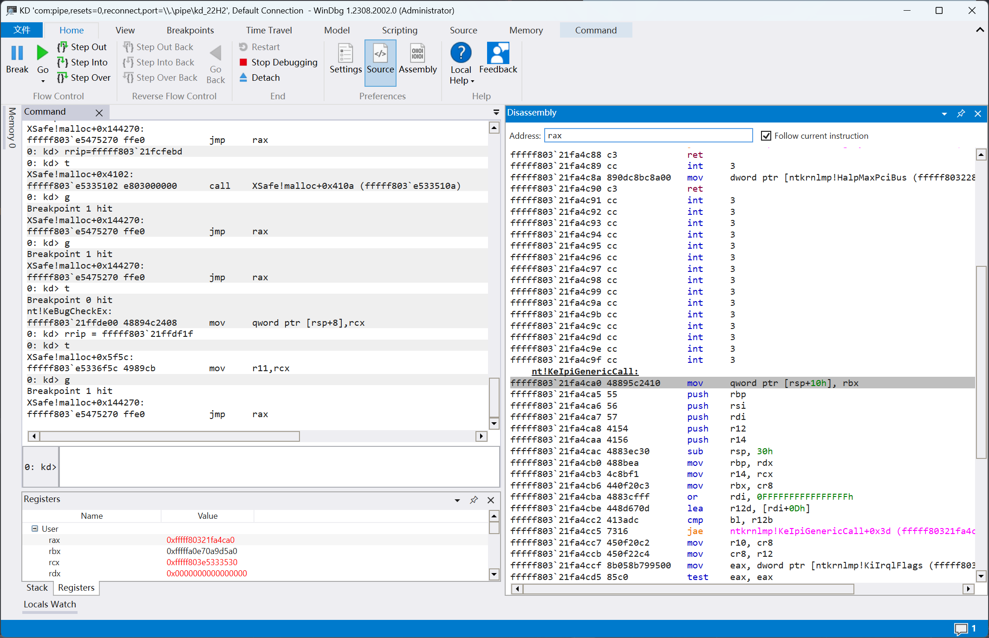Click the status bar feedback chat icon
The height and width of the screenshot is (638, 989).
click(x=961, y=629)
